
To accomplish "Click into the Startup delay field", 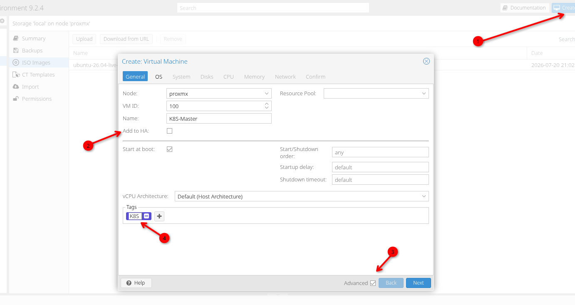I will point(380,167).
